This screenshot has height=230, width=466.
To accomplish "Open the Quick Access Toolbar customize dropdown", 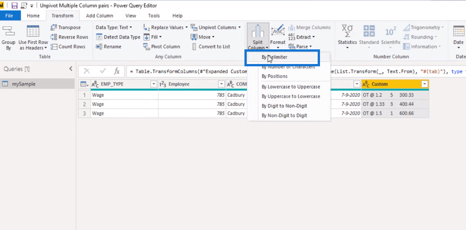I will pos(32,6).
